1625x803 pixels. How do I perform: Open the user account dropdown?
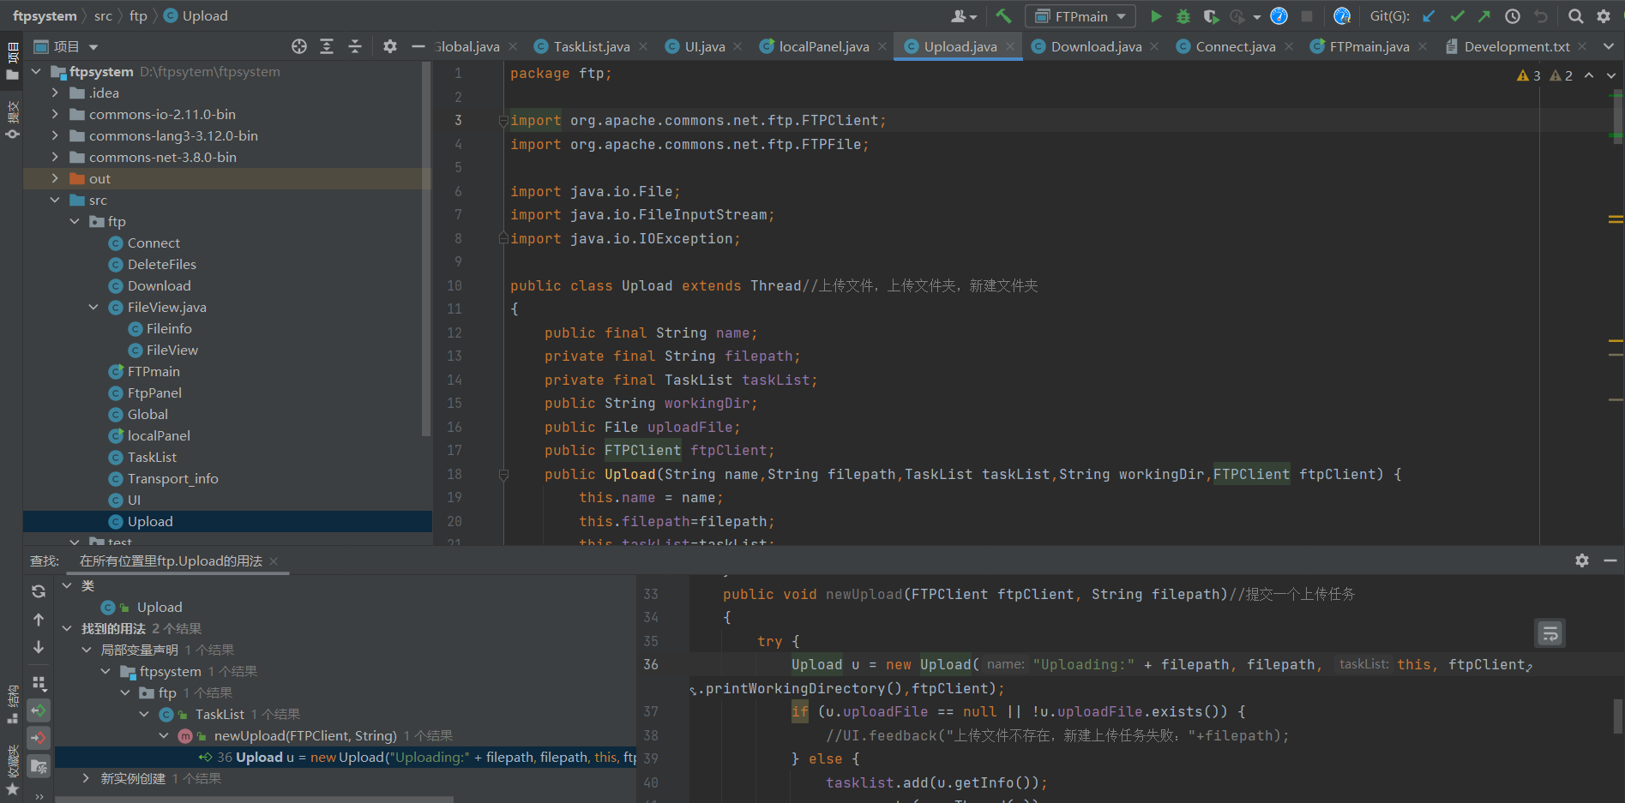pyautogui.click(x=964, y=15)
